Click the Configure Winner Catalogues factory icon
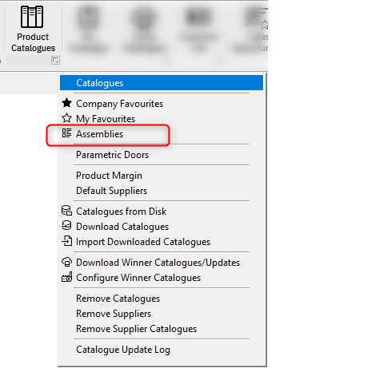 point(66,277)
